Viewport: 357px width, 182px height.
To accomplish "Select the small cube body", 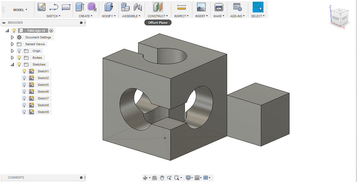I will tap(258, 114).
